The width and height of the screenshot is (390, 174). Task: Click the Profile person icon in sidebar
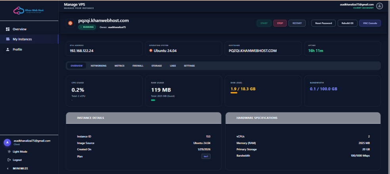pyautogui.click(x=8, y=50)
